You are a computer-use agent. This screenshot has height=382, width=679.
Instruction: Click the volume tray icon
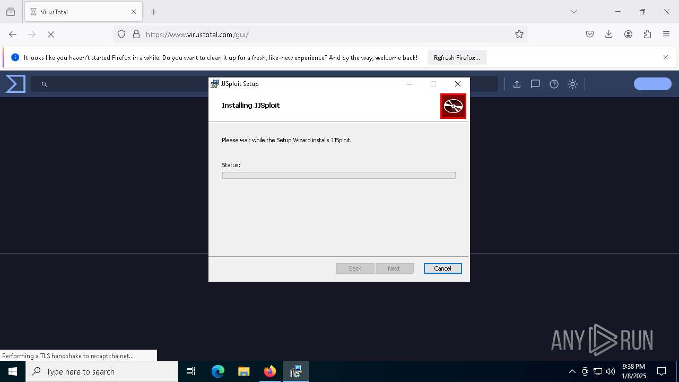pos(611,371)
